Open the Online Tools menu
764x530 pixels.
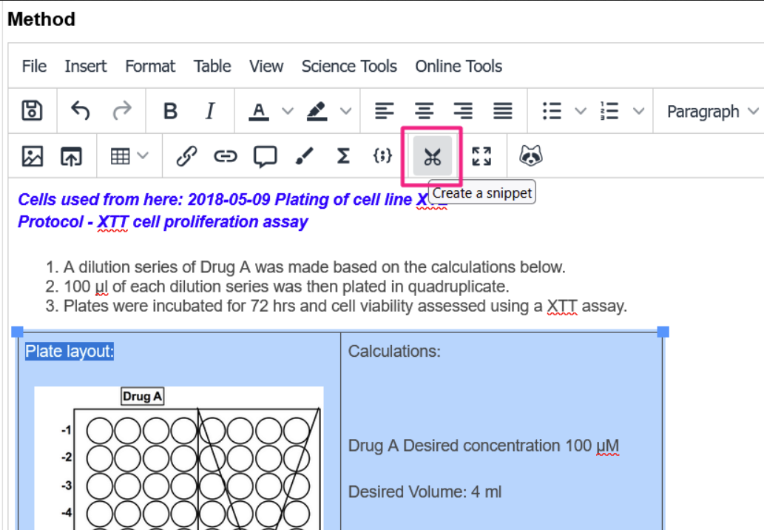459,67
